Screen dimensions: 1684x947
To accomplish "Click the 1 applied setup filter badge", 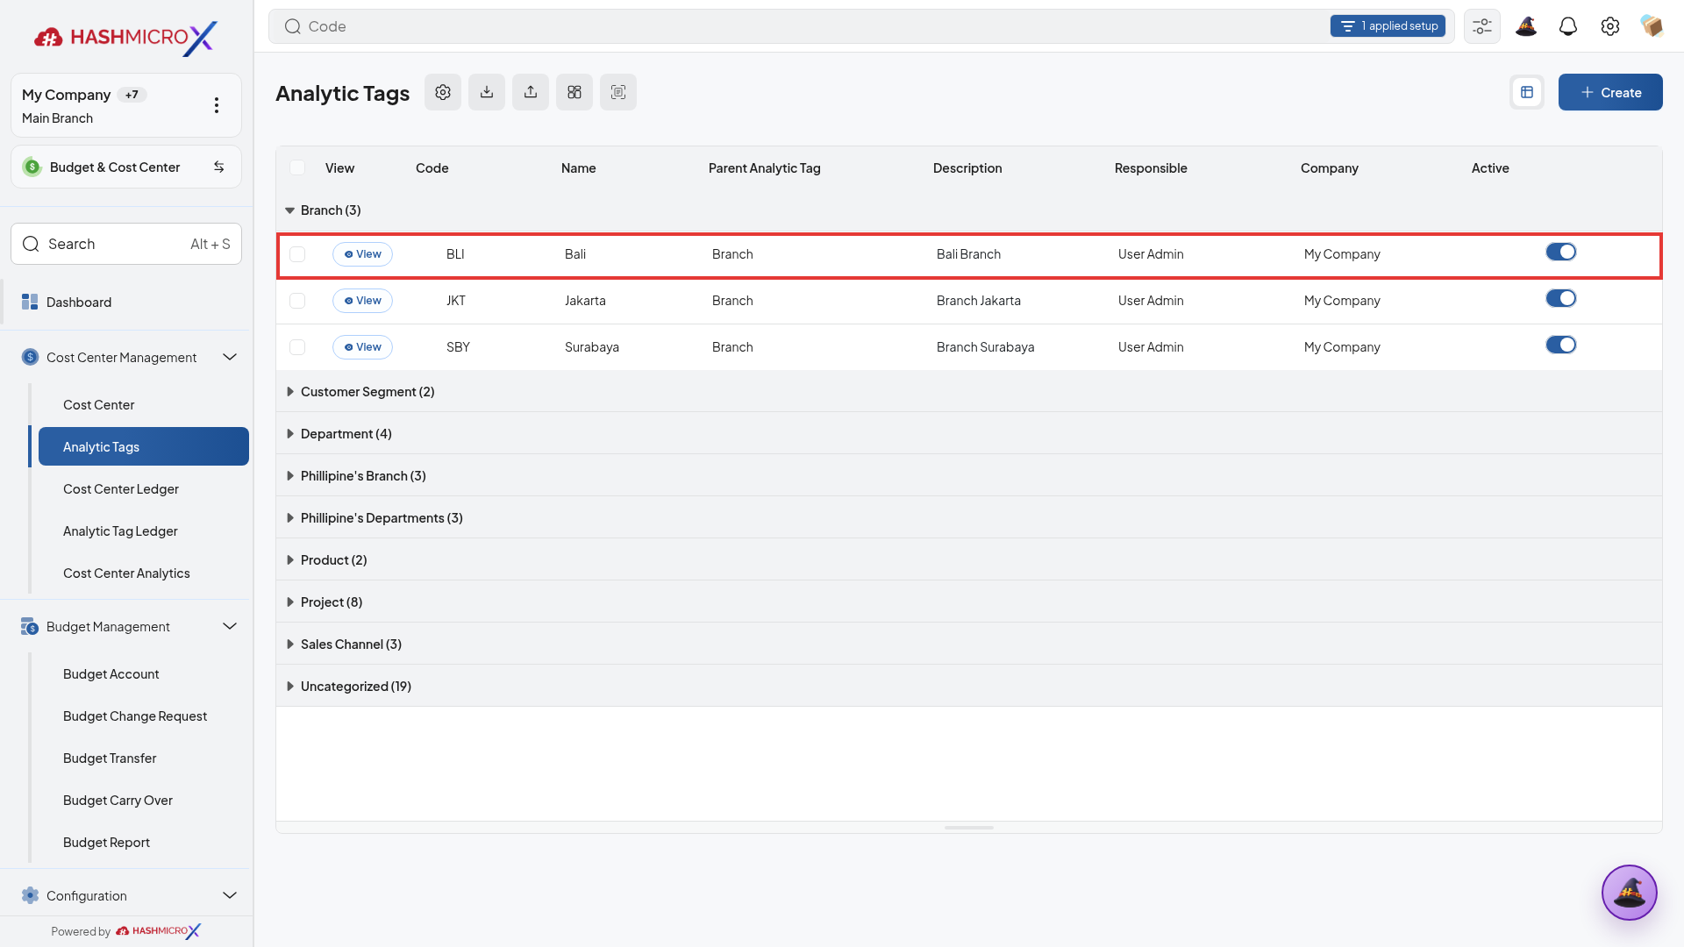I will [1388, 26].
